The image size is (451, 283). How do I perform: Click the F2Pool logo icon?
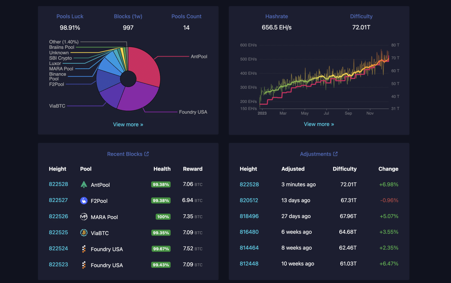click(84, 201)
